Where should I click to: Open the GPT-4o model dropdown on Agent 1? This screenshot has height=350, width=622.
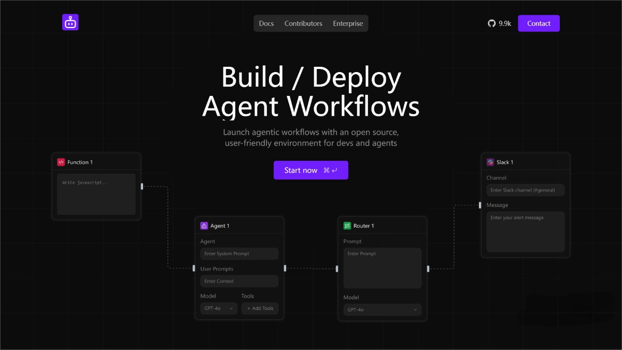click(218, 308)
